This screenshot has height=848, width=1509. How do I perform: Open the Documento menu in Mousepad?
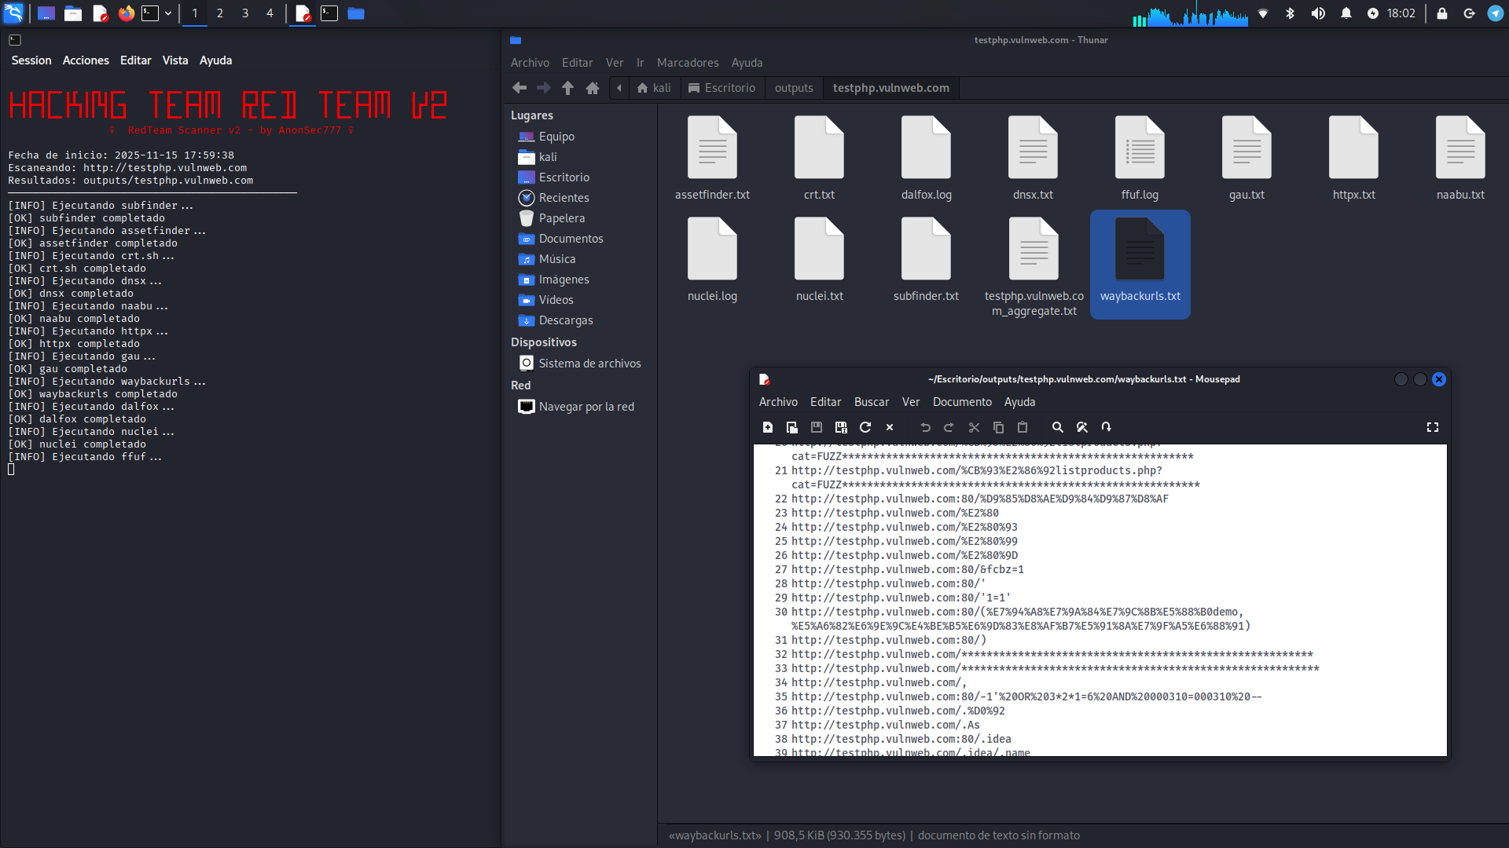click(962, 402)
